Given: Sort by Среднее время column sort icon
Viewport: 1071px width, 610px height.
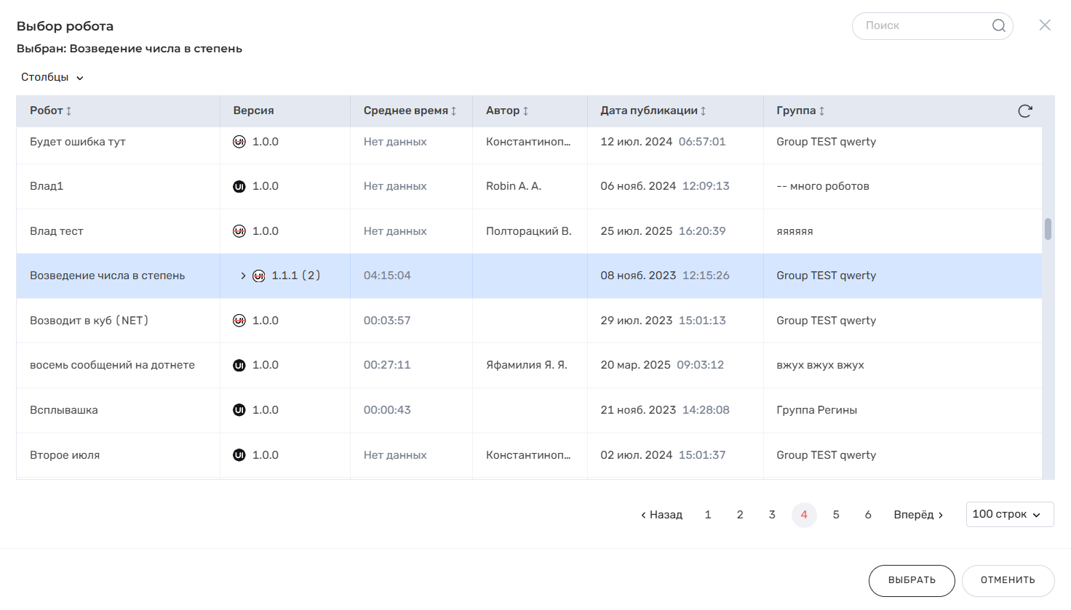Looking at the screenshot, I should click(x=453, y=111).
